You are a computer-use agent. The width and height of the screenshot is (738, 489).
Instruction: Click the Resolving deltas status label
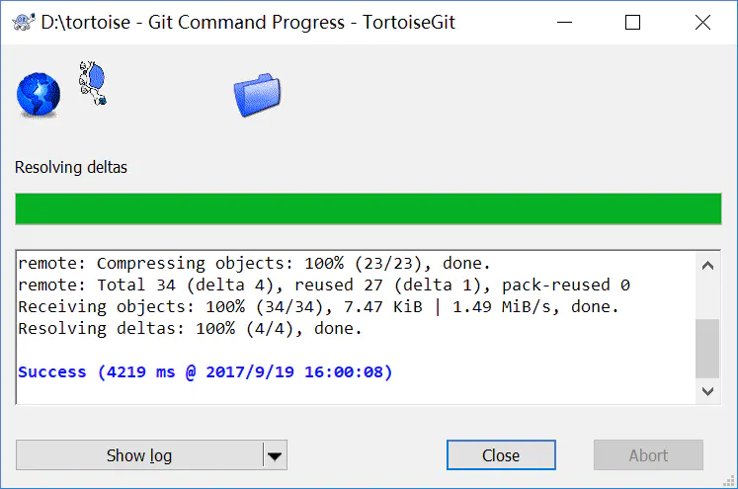pos(71,167)
